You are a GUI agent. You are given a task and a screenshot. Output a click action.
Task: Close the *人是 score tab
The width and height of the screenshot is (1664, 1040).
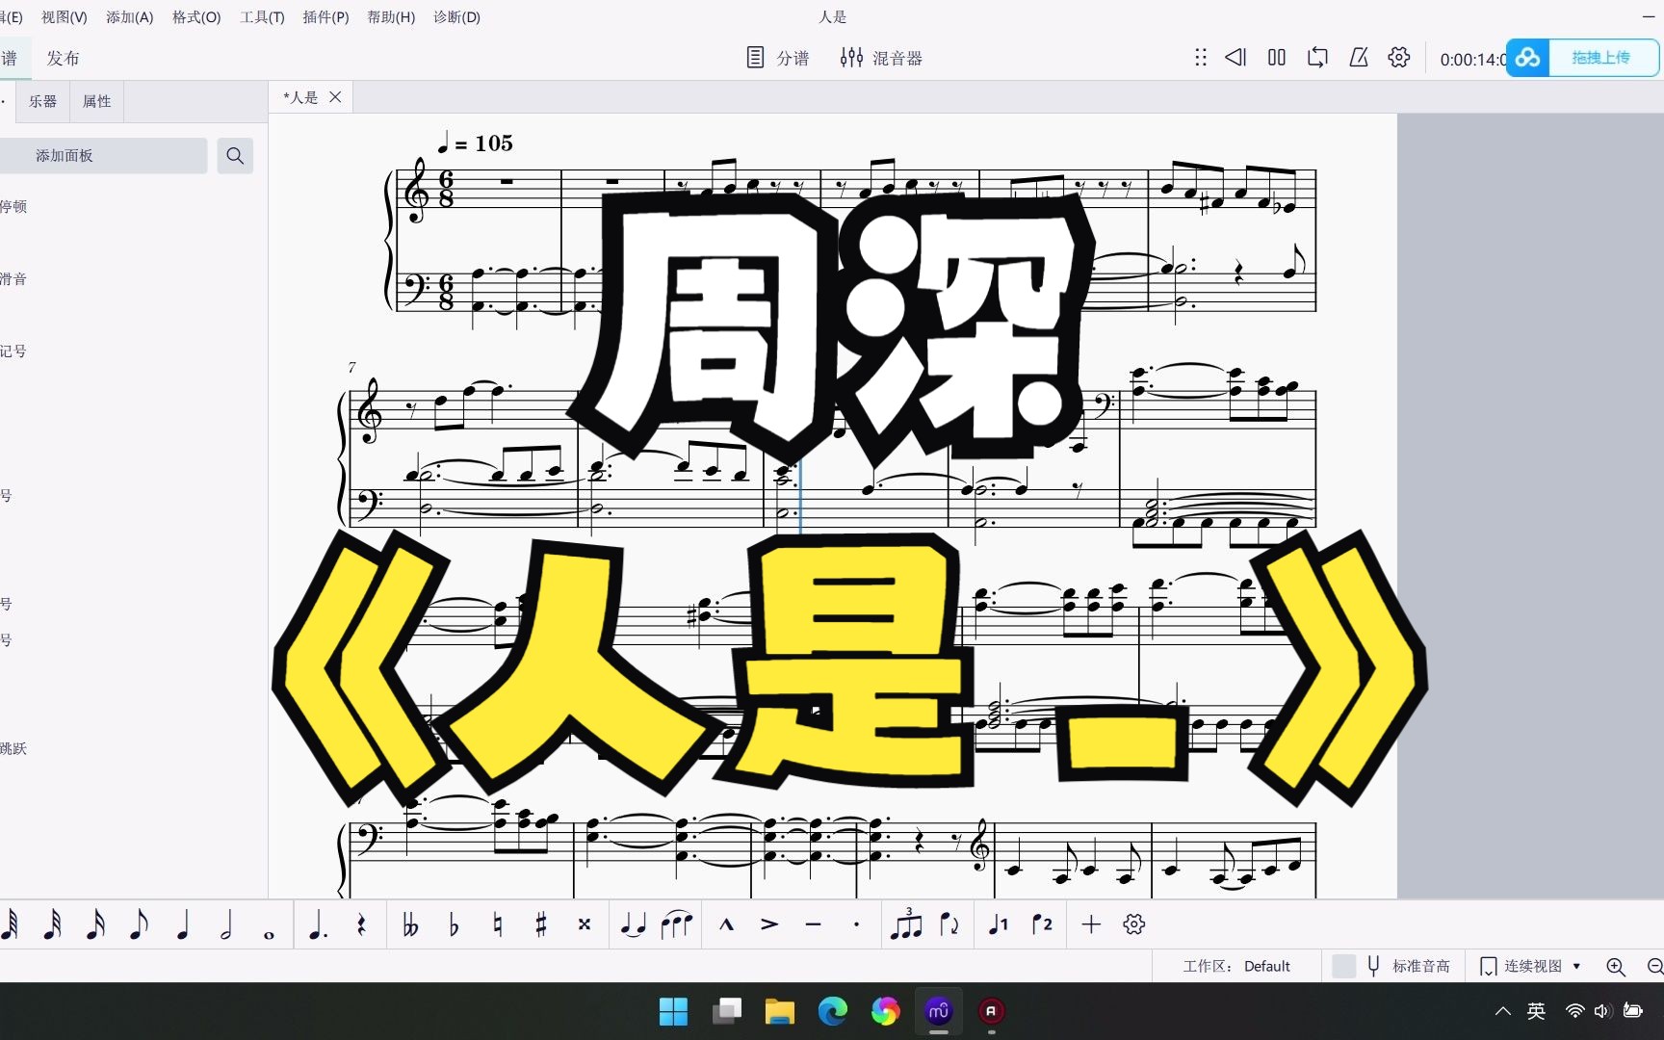coord(335,97)
